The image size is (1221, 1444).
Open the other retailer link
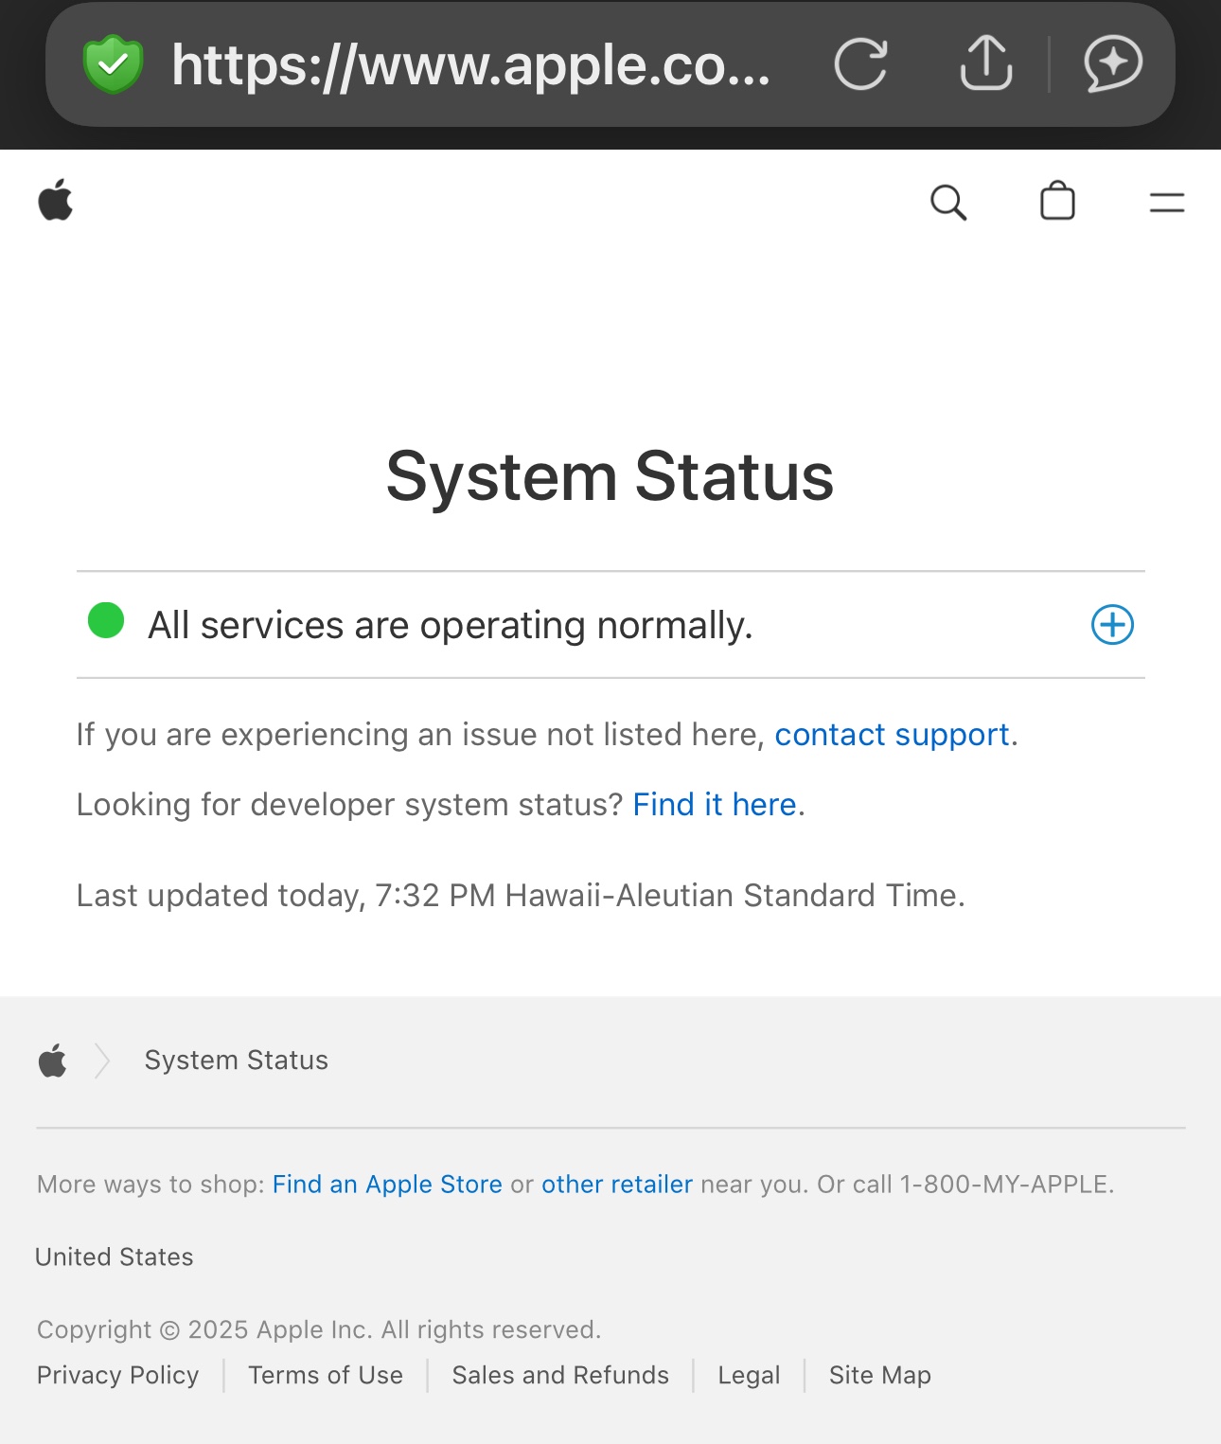[x=617, y=1185]
